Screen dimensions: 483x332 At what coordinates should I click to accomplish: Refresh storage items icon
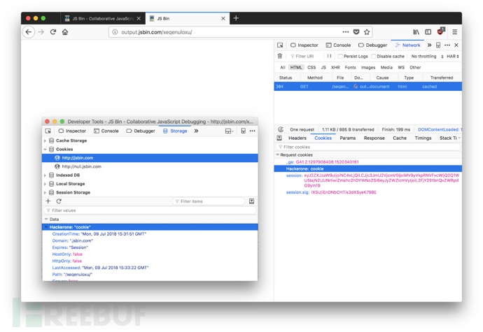(x=59, y=201)
